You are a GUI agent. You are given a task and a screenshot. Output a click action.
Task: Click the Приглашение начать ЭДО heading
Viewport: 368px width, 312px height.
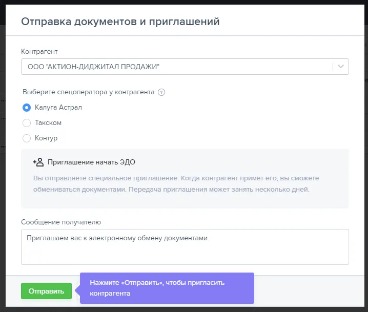coord(91,162)
